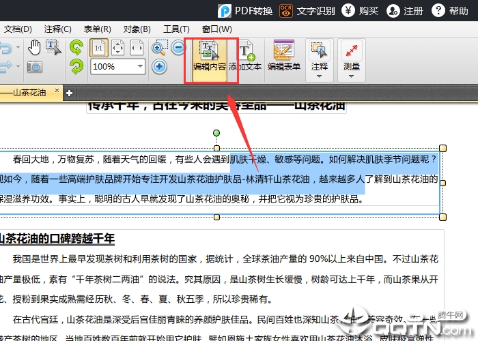Click the Snapshot camera tool
Image resolution: width=478 pixels, height=341 pixels.
(x=34, y=67)
